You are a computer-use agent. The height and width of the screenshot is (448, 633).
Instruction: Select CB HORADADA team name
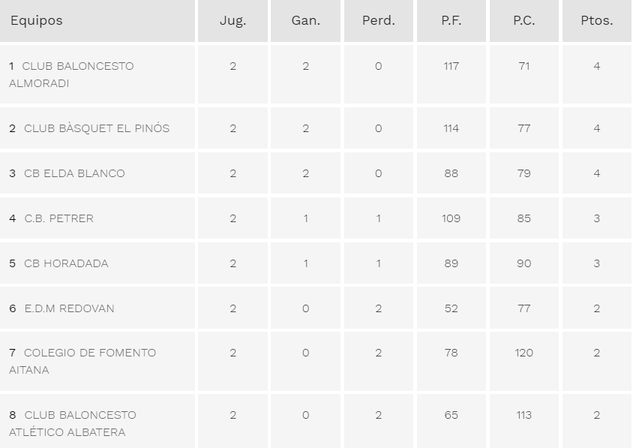[x=66, y=263]
